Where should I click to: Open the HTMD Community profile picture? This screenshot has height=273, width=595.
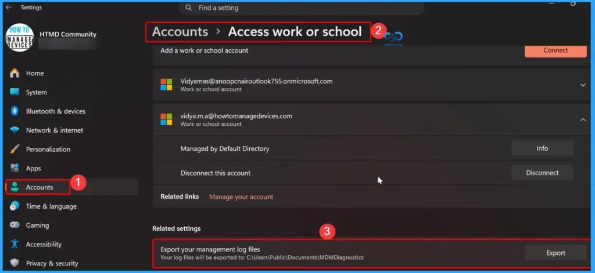(20, 38)
